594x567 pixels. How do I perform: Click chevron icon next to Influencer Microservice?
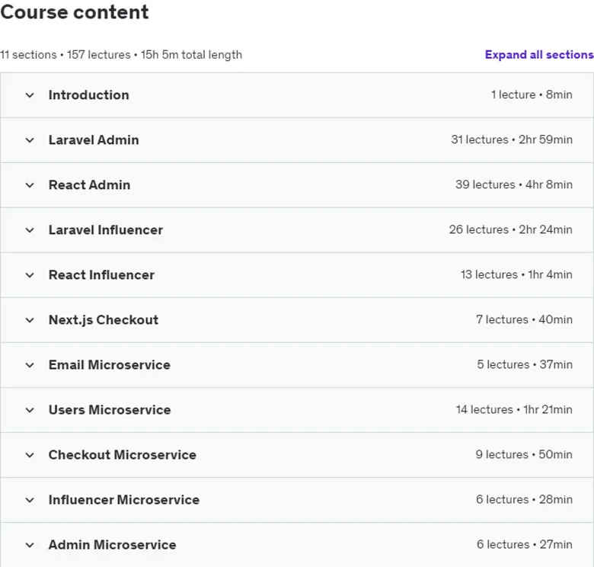30,500
